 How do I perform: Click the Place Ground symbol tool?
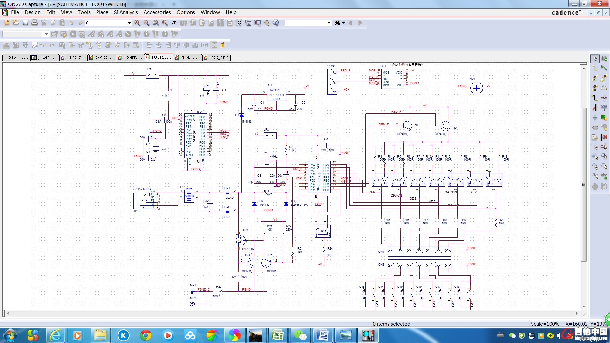point(595,118)
